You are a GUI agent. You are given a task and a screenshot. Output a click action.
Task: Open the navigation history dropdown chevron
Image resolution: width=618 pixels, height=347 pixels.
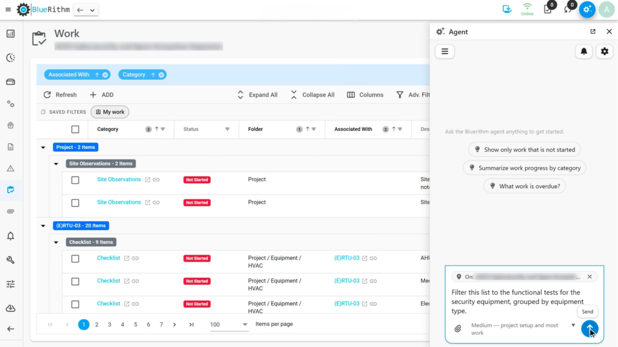[92, 10]
